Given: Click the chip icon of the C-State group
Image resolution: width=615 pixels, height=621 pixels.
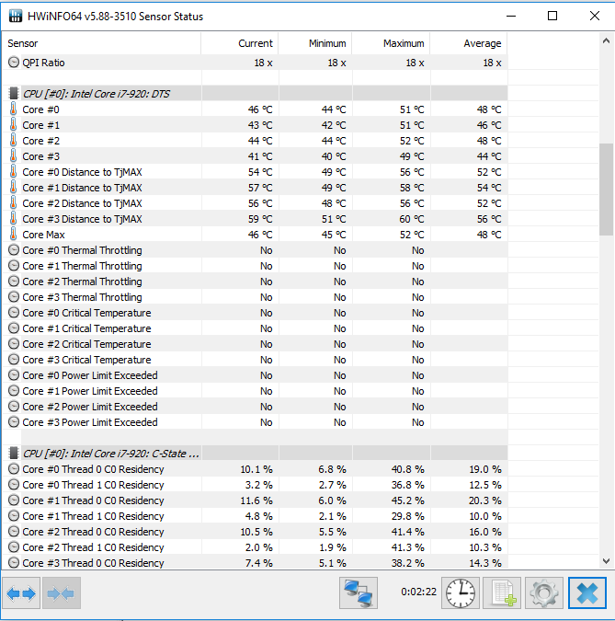Looking at the screenshot, I should pyautogui.click(x=14, y=453).
